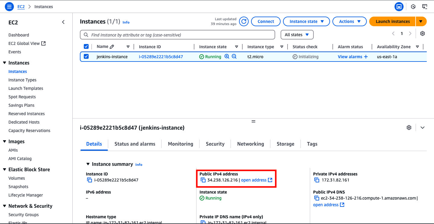This screenshot has height=224, width=434.
Task: Sort by Instance state column arrow
Action: 237,47
